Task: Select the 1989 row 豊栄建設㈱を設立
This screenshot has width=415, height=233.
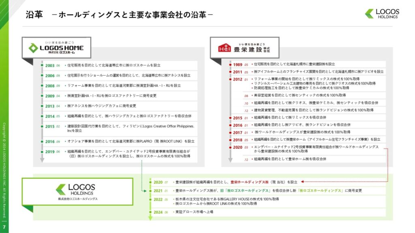Action: [294, 64]
